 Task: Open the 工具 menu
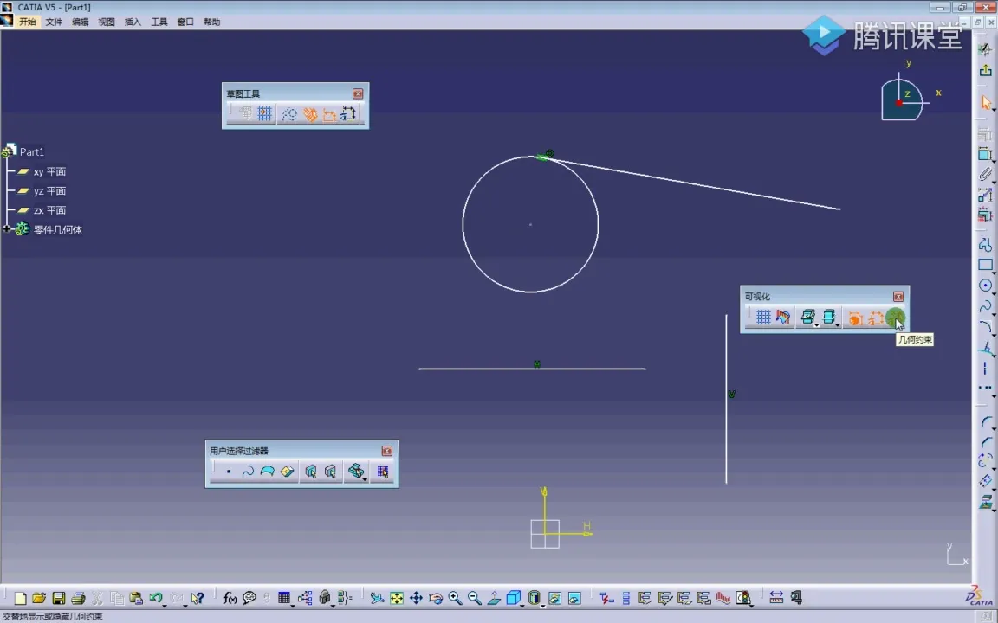pyautogui.click(x=159, y=22)
